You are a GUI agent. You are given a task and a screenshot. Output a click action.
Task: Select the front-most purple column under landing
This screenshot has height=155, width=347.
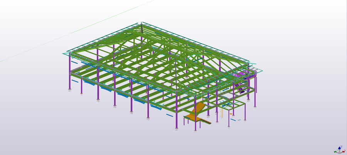point(195,126)
